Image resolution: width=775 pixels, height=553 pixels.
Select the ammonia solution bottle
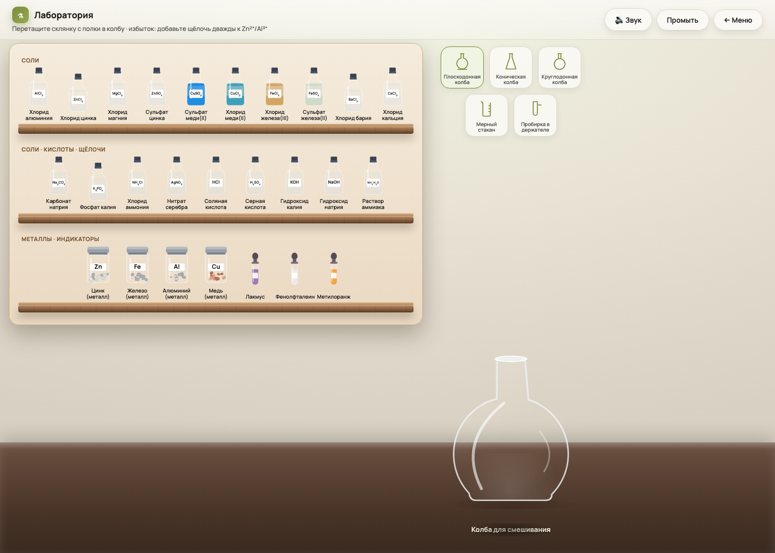coord(373,176)
